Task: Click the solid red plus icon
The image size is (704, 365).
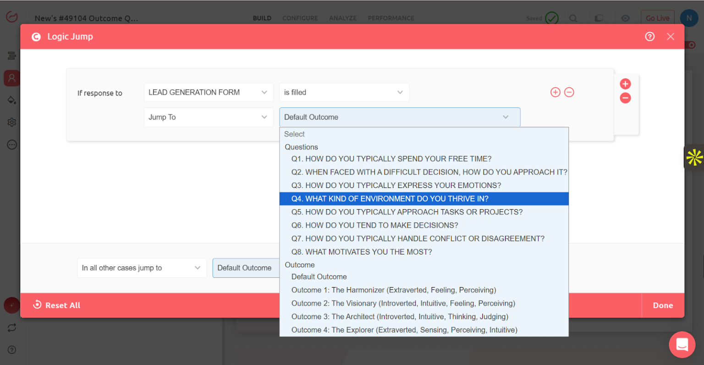Action: coord(625,84)
